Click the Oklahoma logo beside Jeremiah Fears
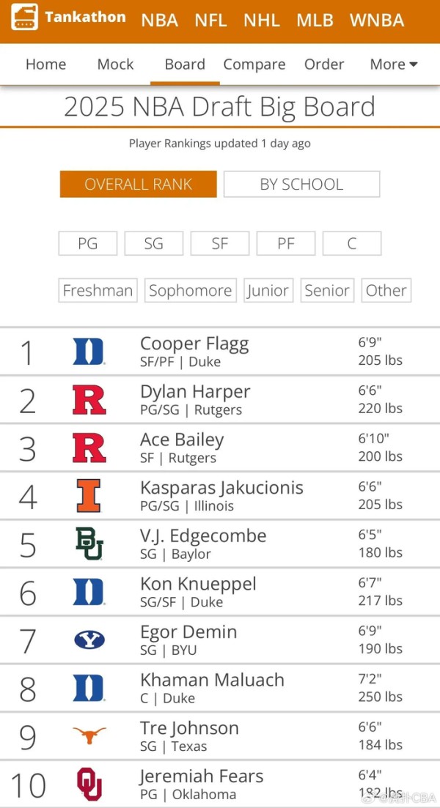 point(89,784)
